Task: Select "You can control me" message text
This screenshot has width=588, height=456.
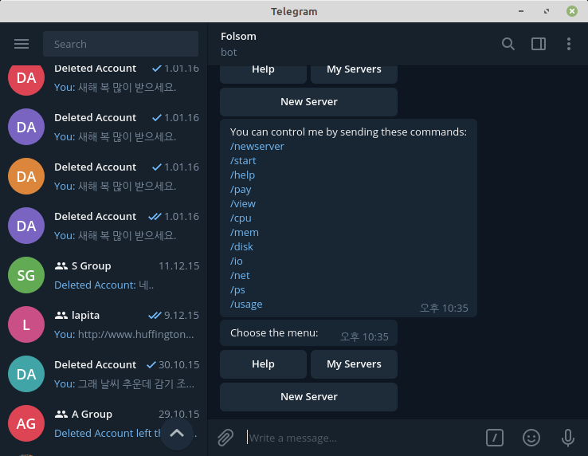Action: (348, 132)
